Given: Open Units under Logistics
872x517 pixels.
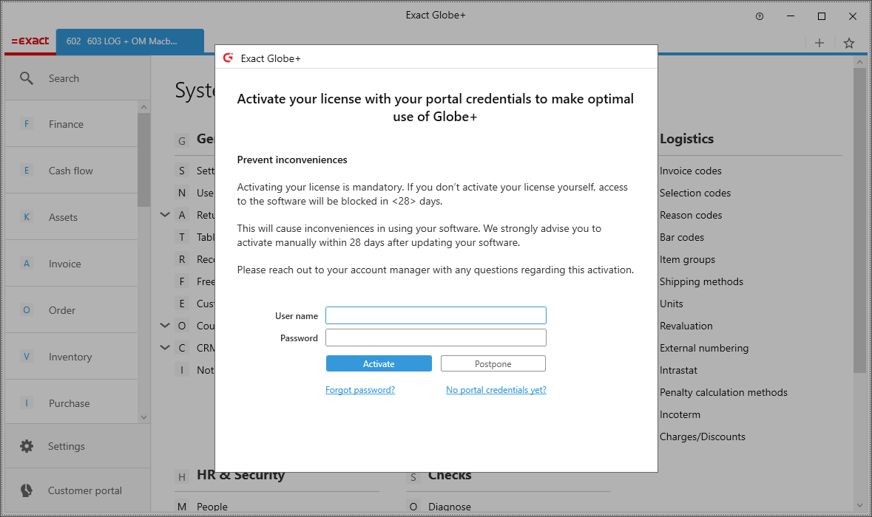Looking at the screenshot, I should click(672, 304).
